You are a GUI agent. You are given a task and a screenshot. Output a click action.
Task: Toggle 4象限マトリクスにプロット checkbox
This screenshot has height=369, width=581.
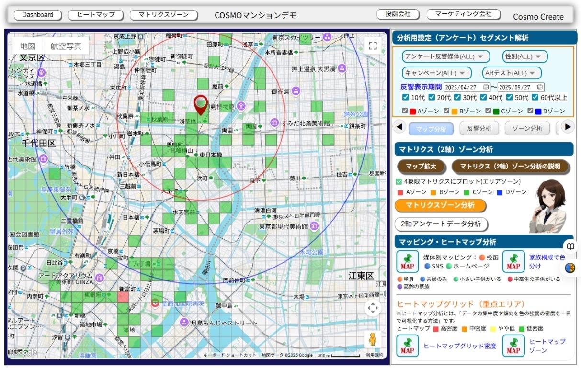[x=399, y=182]
